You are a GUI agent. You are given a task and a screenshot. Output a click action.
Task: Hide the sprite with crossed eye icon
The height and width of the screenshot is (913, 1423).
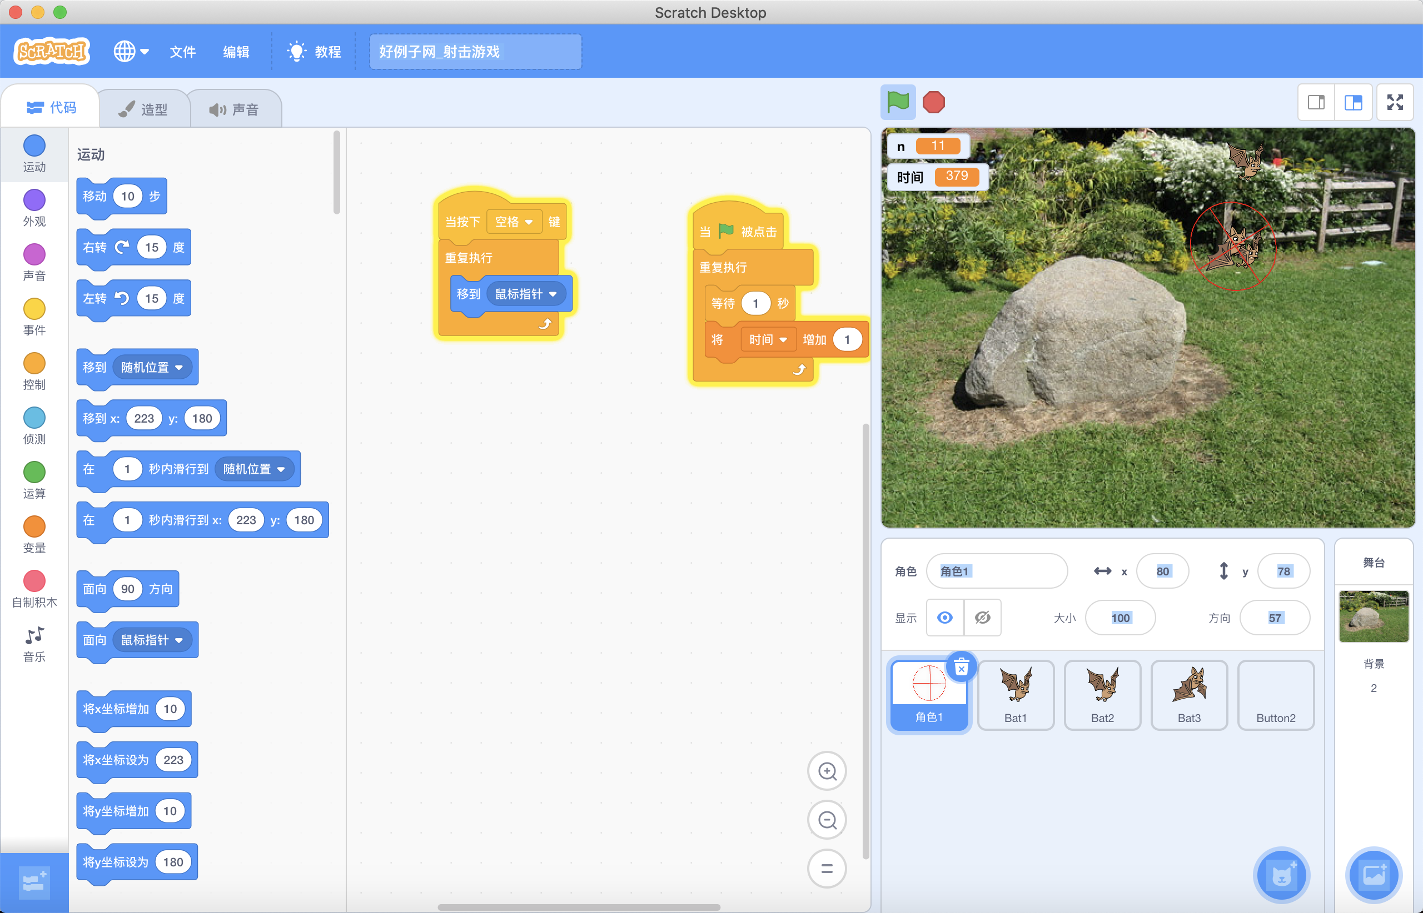pos(983,618)
